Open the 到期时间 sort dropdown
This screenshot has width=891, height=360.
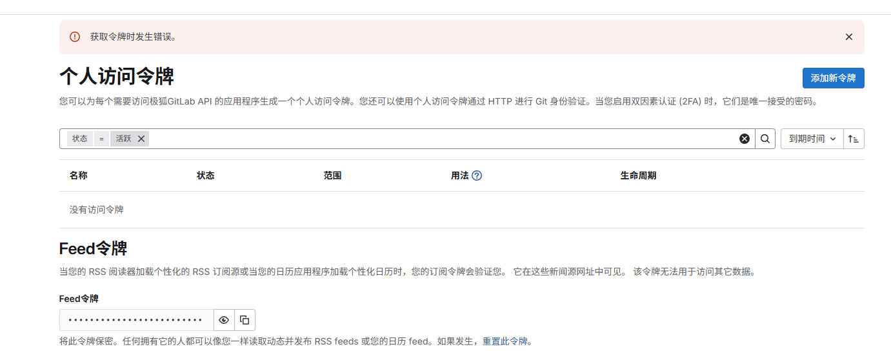tap(812, 139)
